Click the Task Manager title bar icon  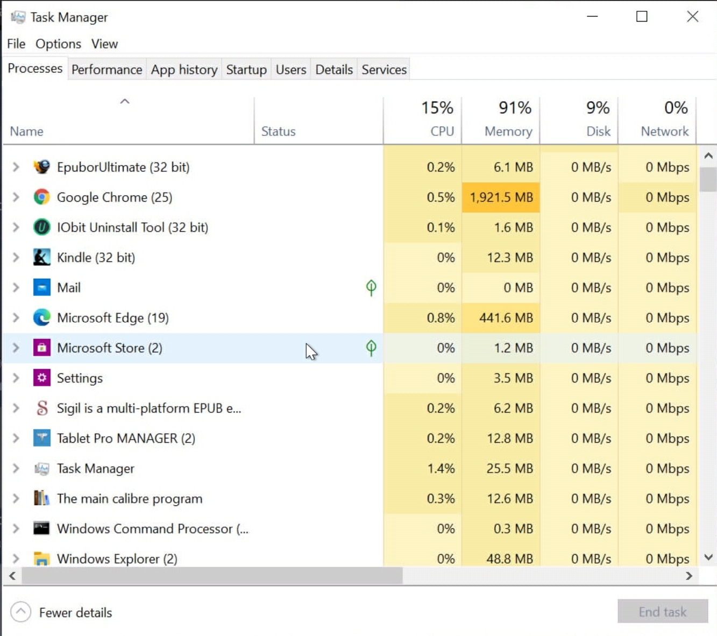point(18,17)
